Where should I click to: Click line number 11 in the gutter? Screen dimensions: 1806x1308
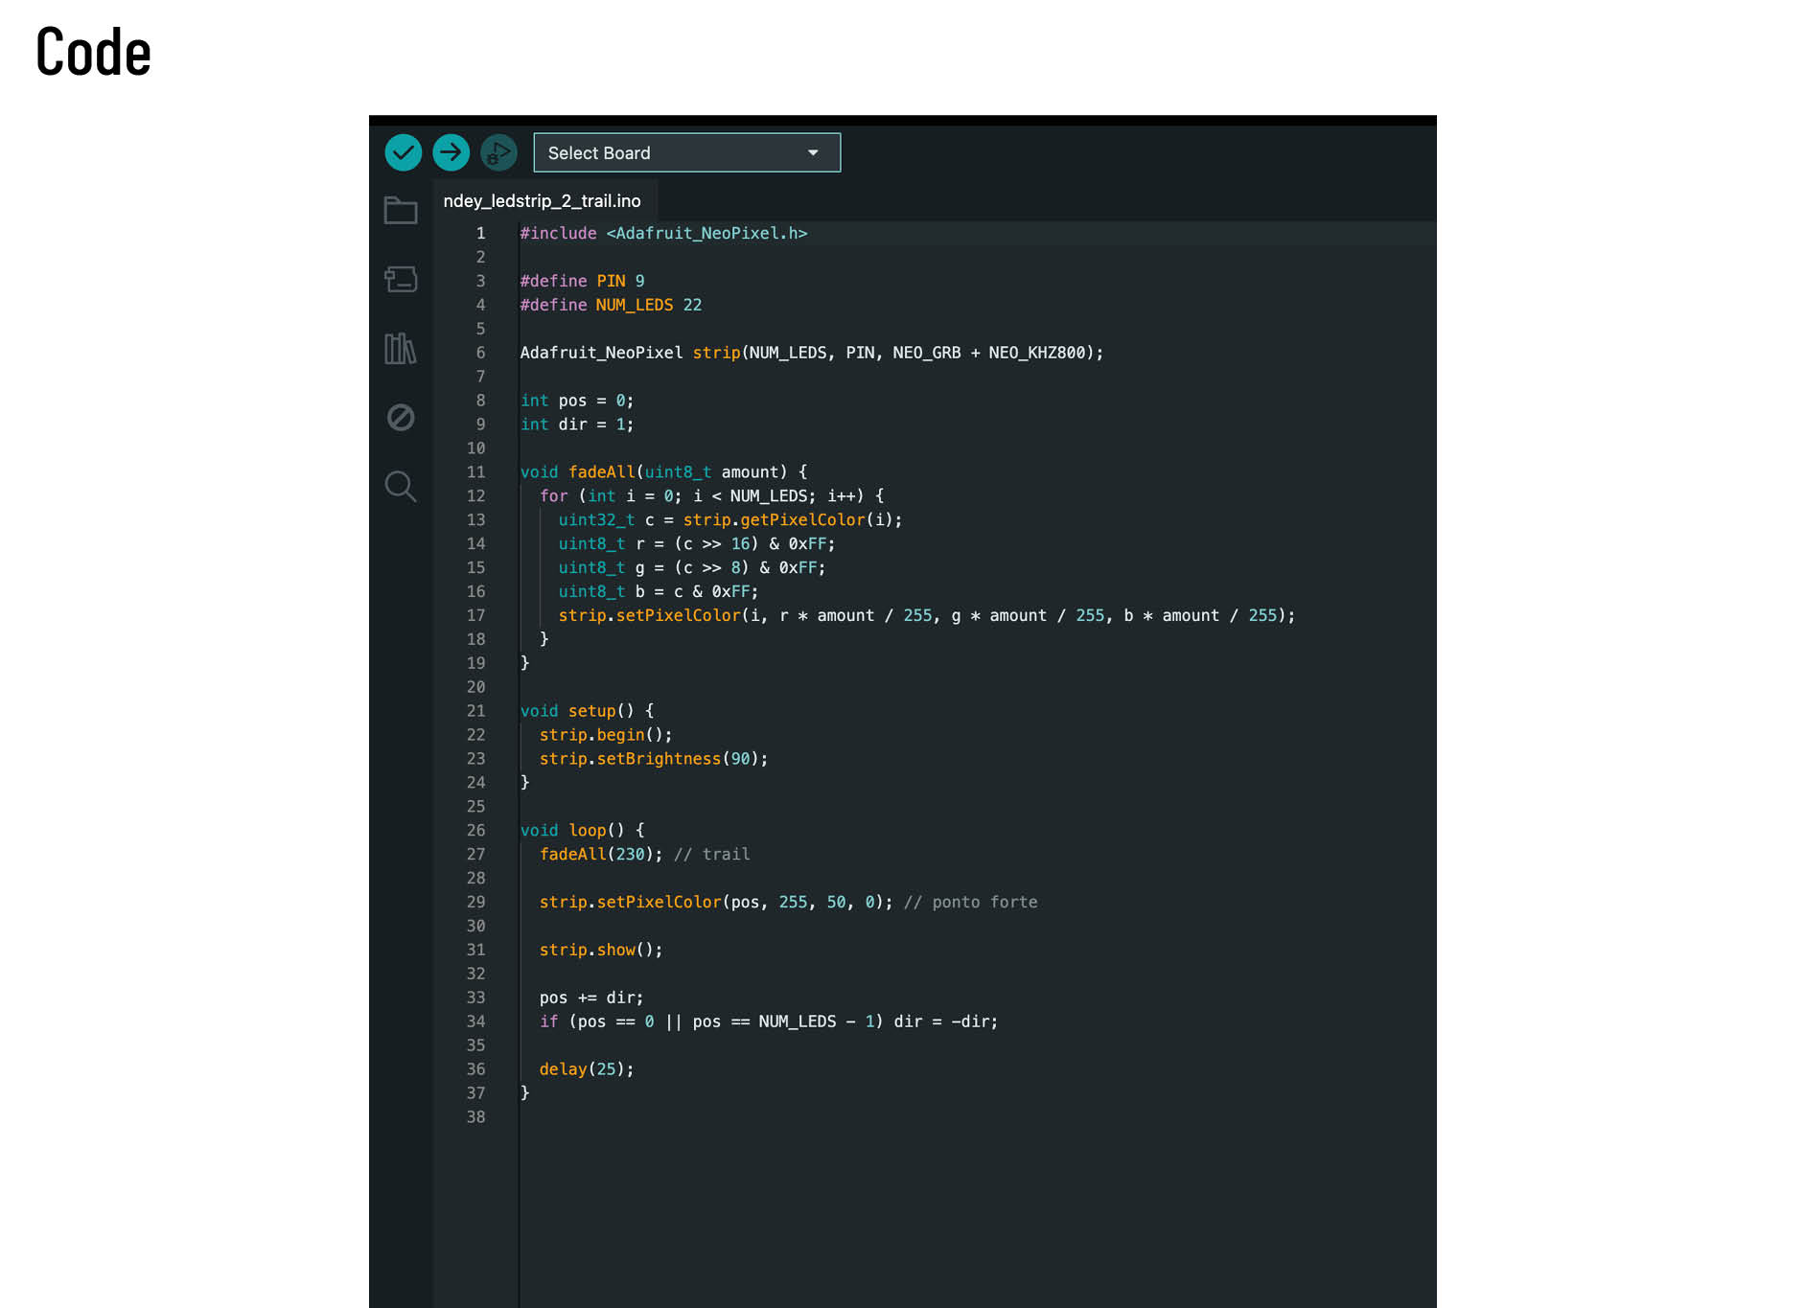pos(475,472)
